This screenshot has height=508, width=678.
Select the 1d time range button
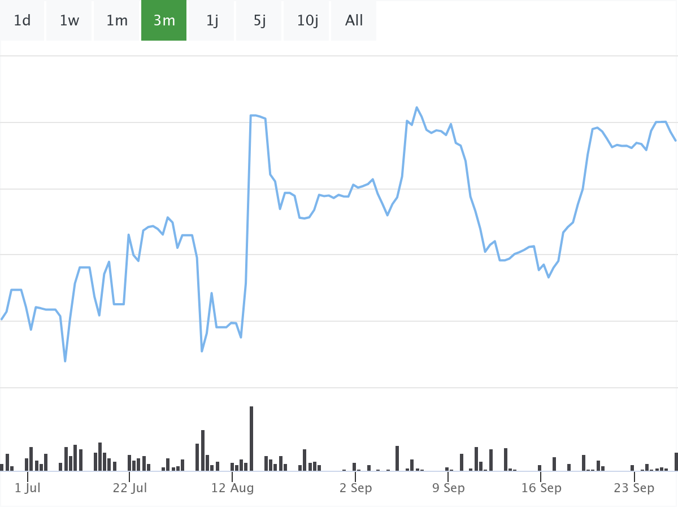click(22, 21)
